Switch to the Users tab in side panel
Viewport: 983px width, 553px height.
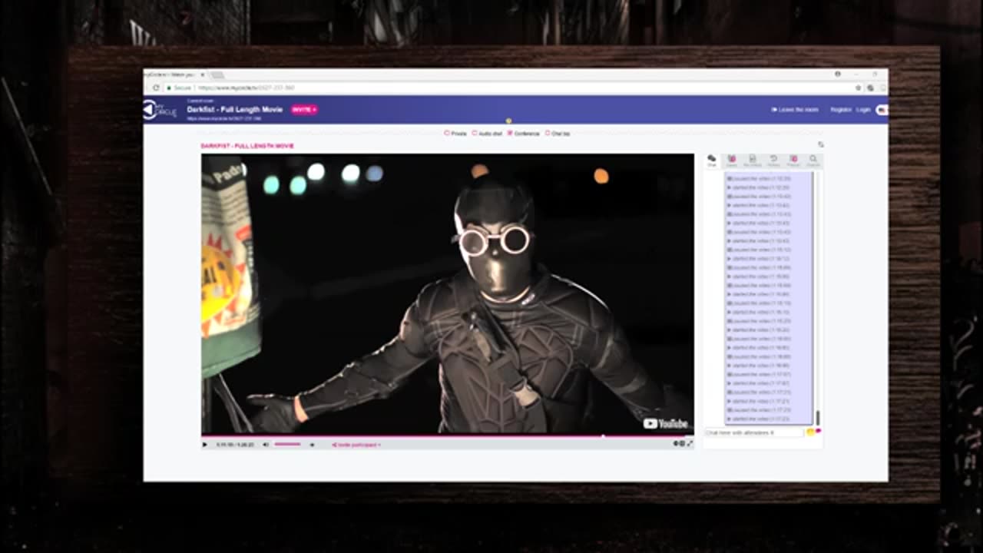(x=732, y=161)
